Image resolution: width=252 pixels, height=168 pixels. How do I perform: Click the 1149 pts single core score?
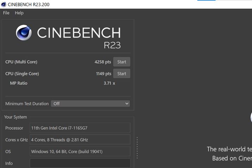(104, 74)
